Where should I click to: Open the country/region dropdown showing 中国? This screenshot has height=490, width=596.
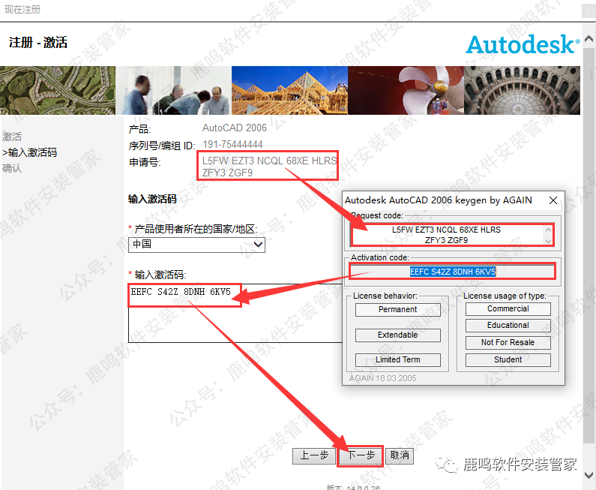coord(197,245)
